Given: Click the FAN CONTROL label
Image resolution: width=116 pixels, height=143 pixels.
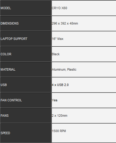Looking at the screenshot, I should [11, 100].
